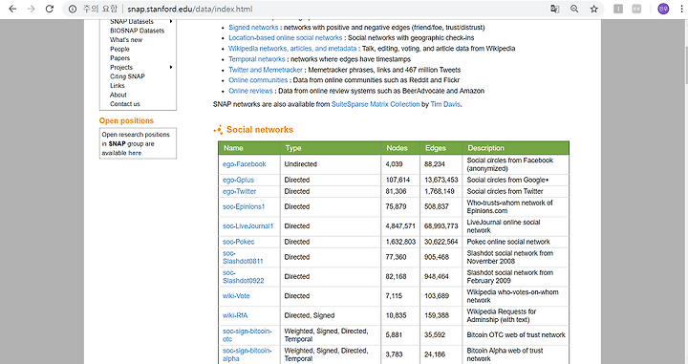The width and height of the screenshot is (688, 364).
Task: Open the soc-sign-bitcoin-otc dataset link
Action: coord(247,335)
